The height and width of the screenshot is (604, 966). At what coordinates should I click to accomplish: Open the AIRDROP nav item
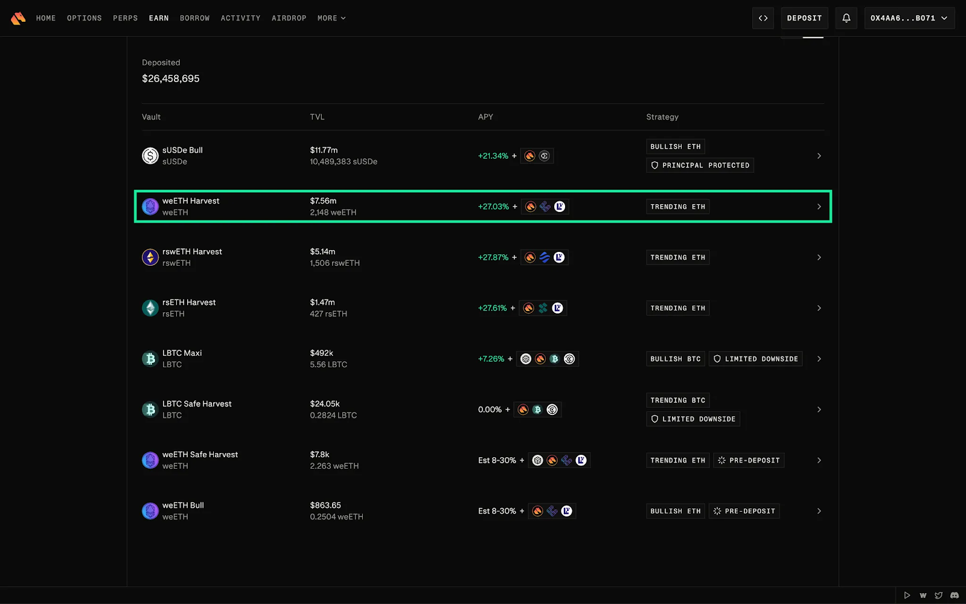point(289,18)
